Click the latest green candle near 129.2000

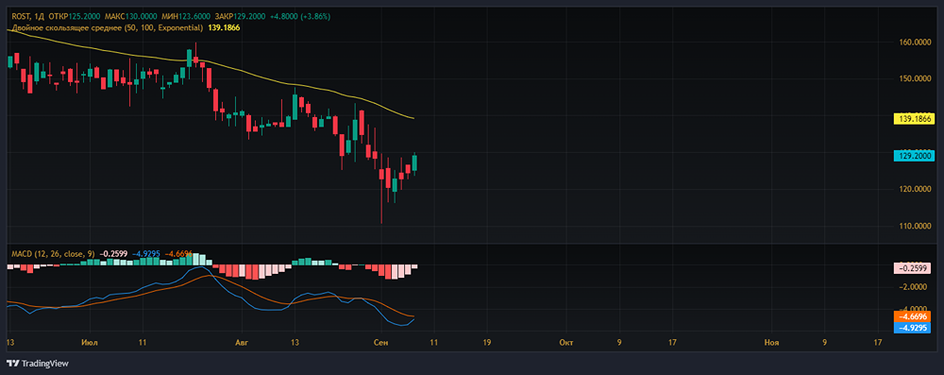pos(414,163)
